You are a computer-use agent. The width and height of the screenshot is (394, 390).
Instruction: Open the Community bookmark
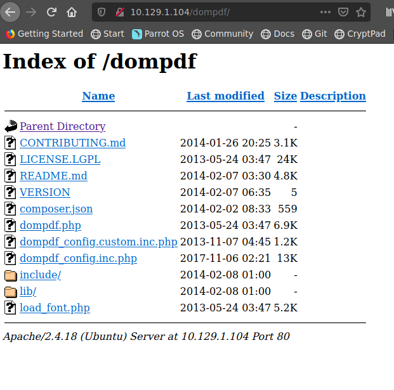[223, 34]
